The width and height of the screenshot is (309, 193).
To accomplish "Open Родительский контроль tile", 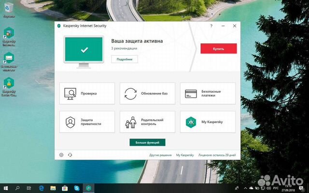I will click(x=147, y=122).
